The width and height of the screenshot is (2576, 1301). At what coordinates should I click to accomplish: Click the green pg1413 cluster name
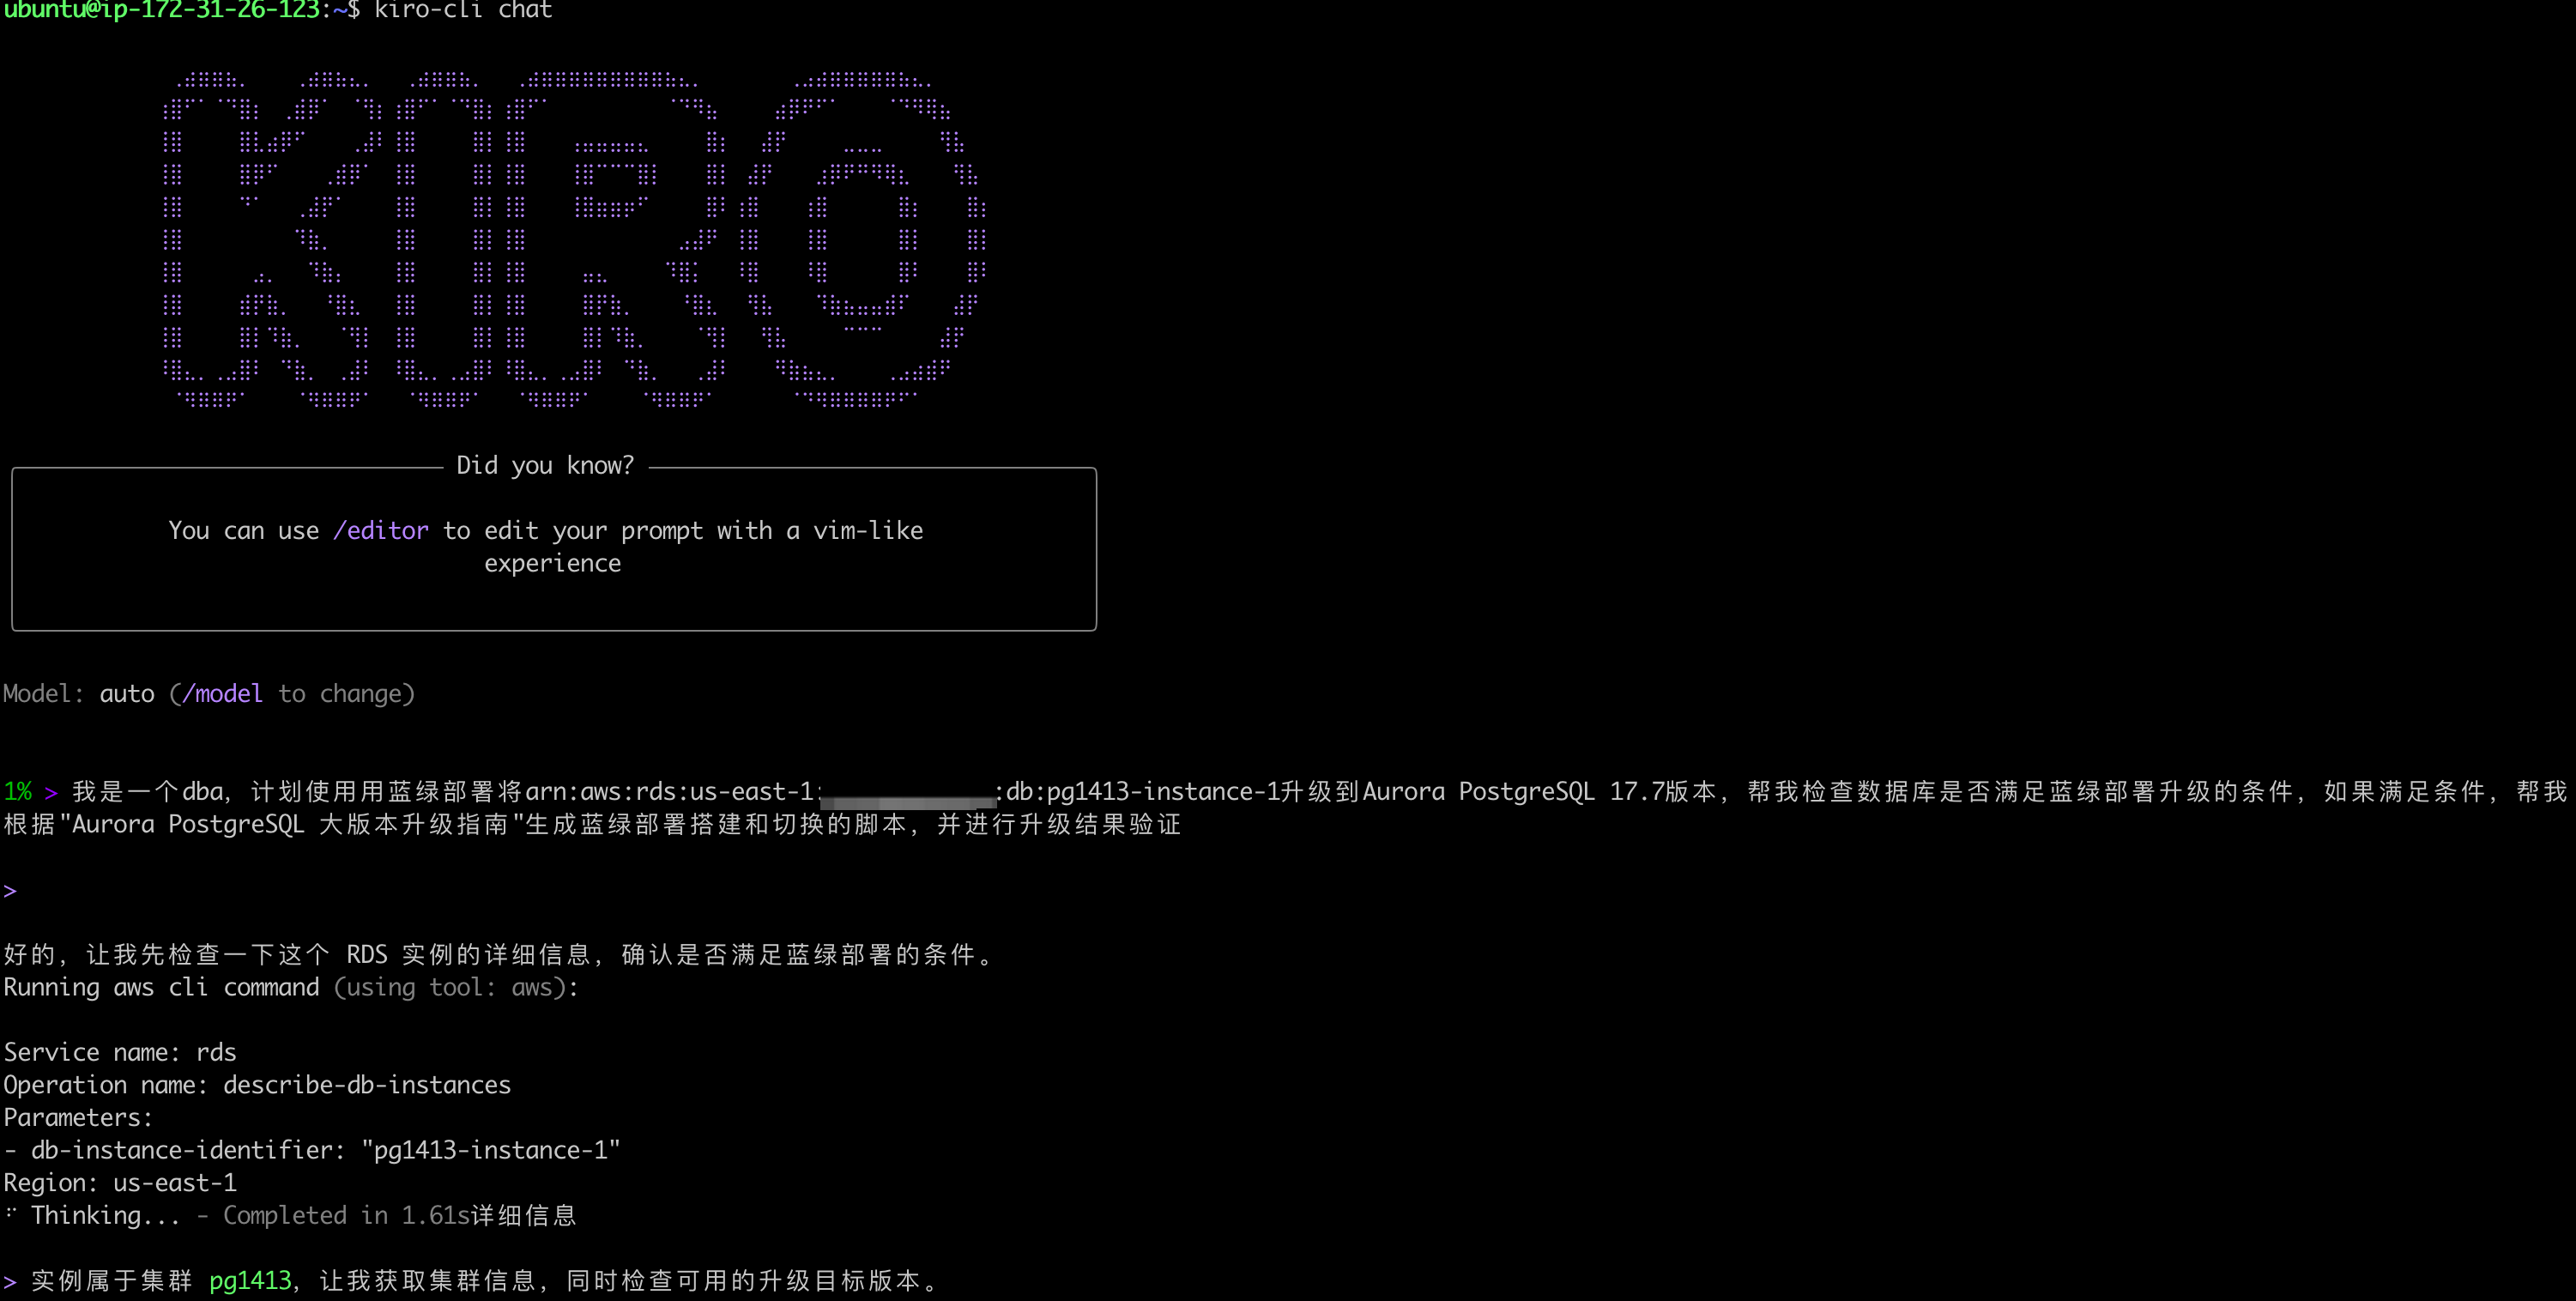coord(250,1281)
